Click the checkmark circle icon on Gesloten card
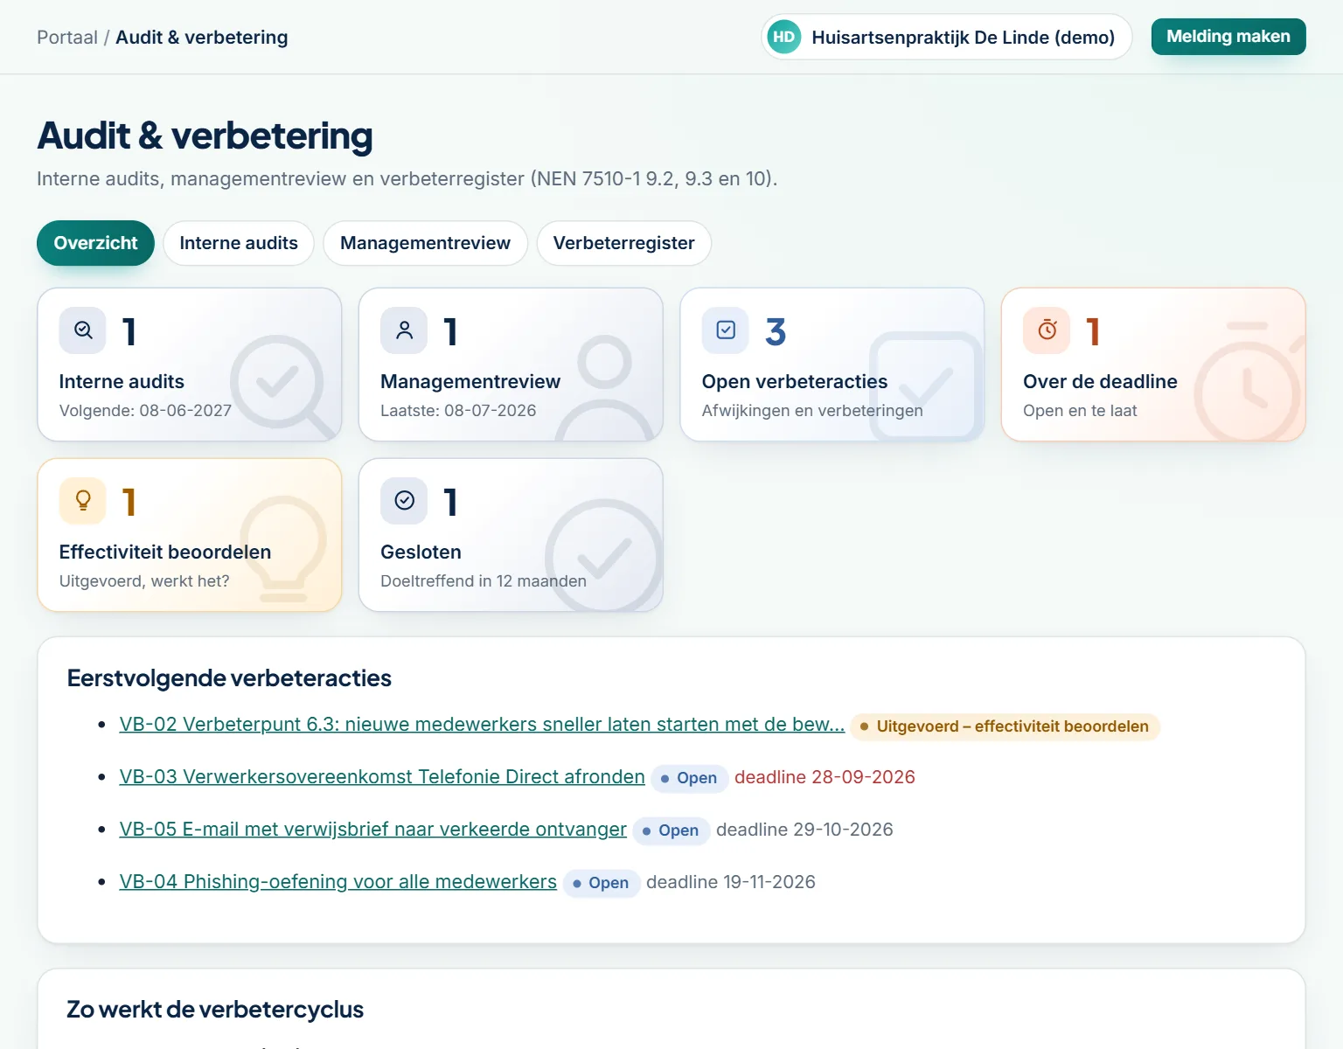Image resolution: width=1343 pixels, height=1049 pixels. point(404,501)
